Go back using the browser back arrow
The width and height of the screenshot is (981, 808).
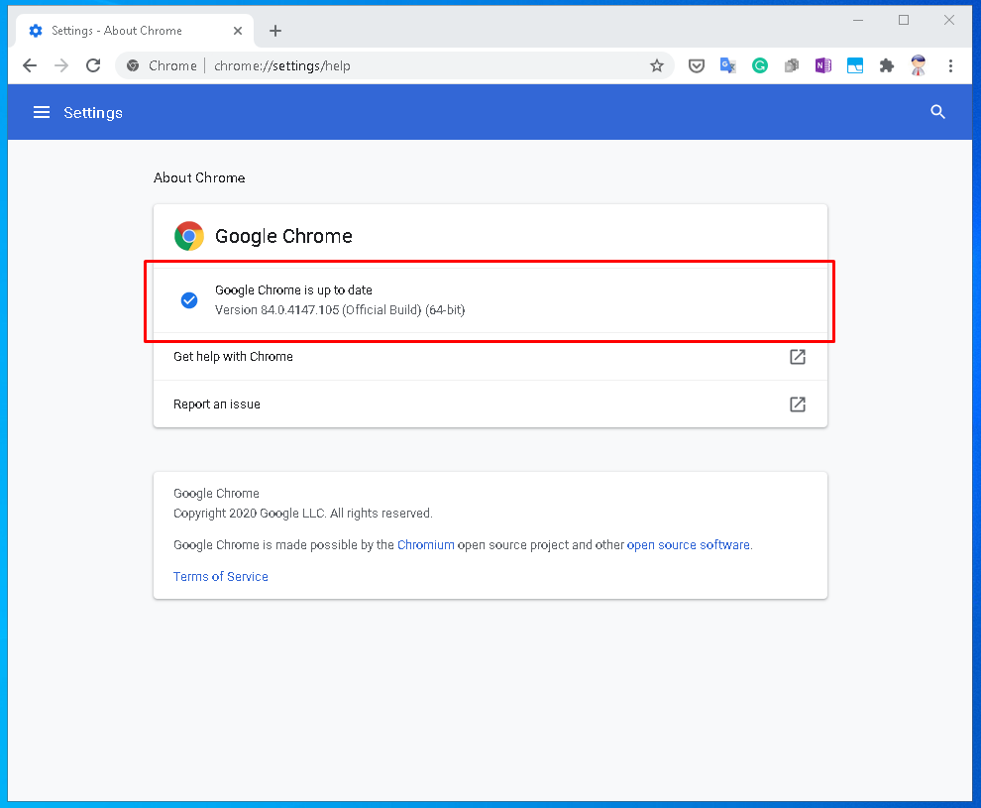point(30,65)
